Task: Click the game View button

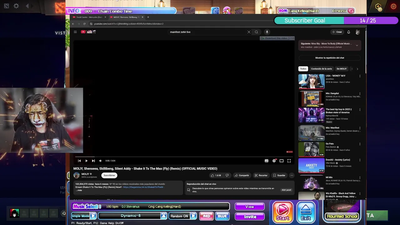Action: click(250, 207)
